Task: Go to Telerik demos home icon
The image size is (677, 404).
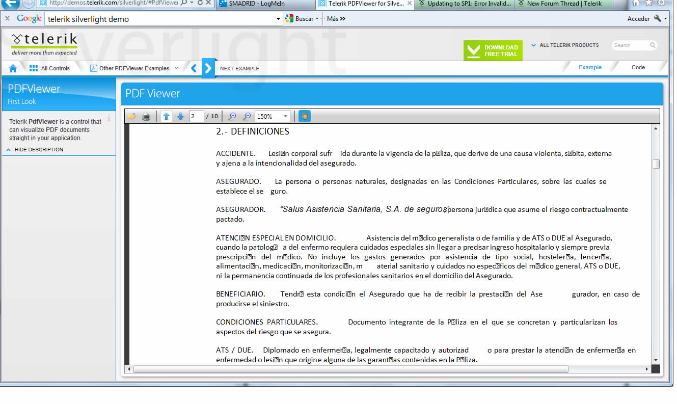Action: 13,68
